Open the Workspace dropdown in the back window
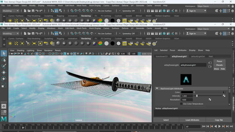The width and height of the screenshot is (235, 132). coord(214,6)
